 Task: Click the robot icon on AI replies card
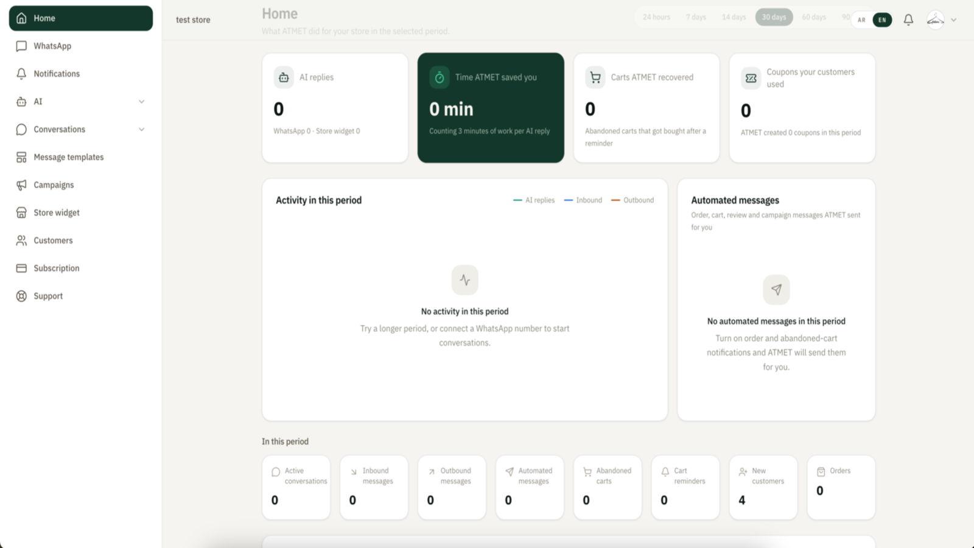tap(284, 77)
